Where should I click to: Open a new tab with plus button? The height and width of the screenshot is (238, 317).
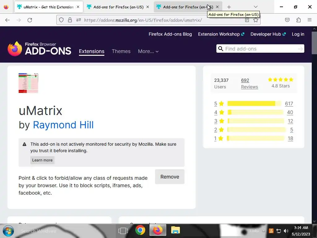click(229, 7)
